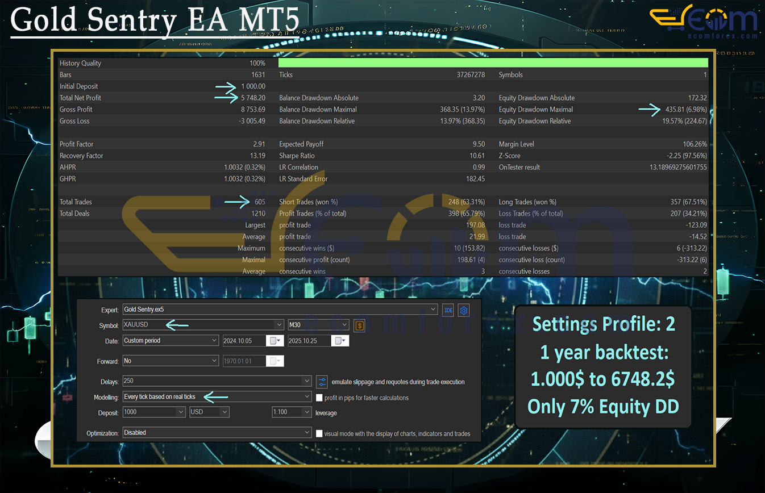Open the M30 timeframe dropdown

coord(344,325)
